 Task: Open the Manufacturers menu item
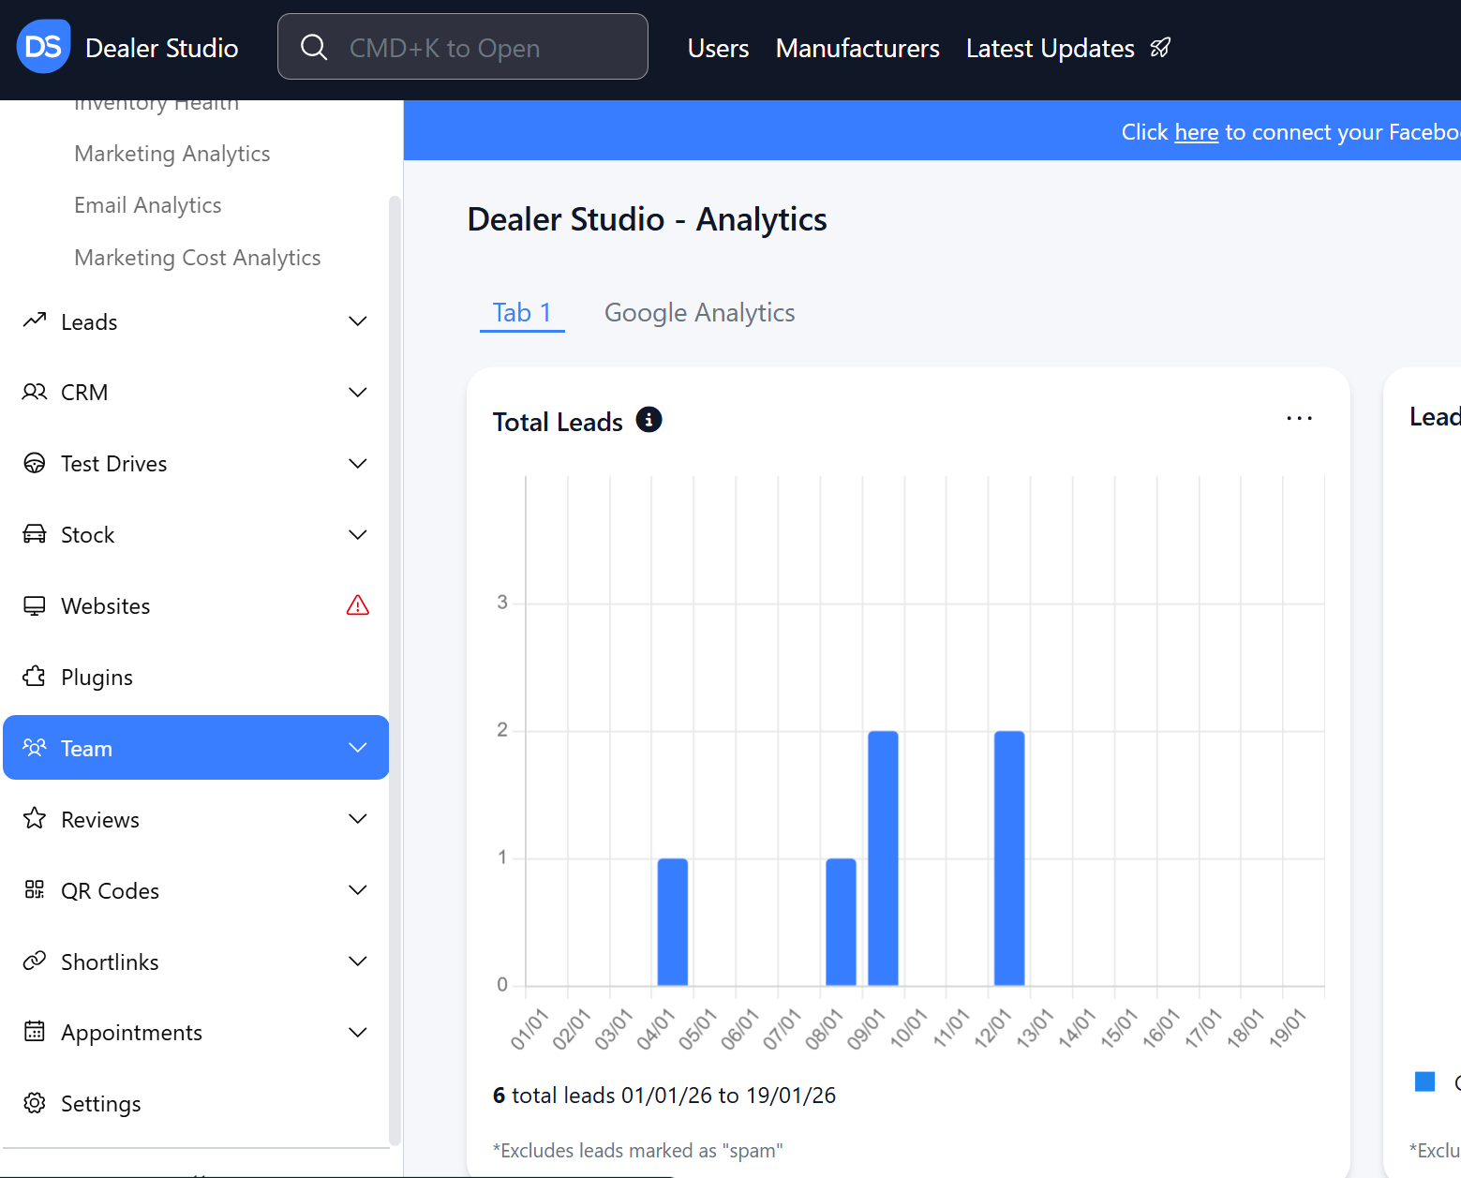tap(857, 48)
